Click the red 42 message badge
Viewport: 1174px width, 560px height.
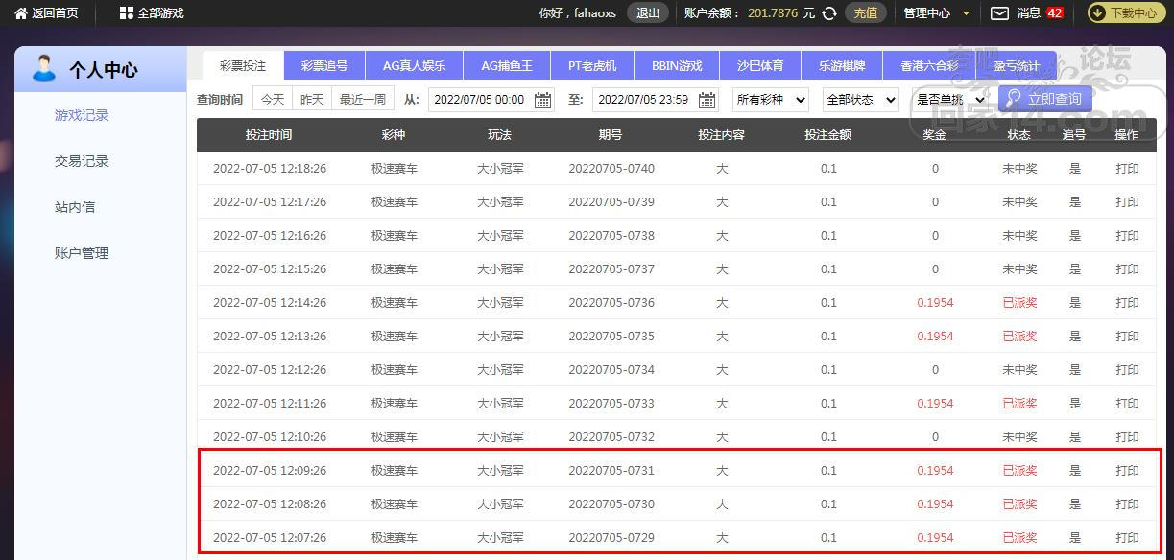(1055, 13)
